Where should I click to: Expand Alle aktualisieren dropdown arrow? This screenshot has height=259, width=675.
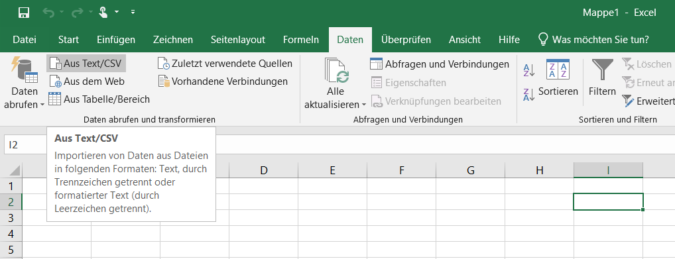pyautogui.click(x=364, y=105)
